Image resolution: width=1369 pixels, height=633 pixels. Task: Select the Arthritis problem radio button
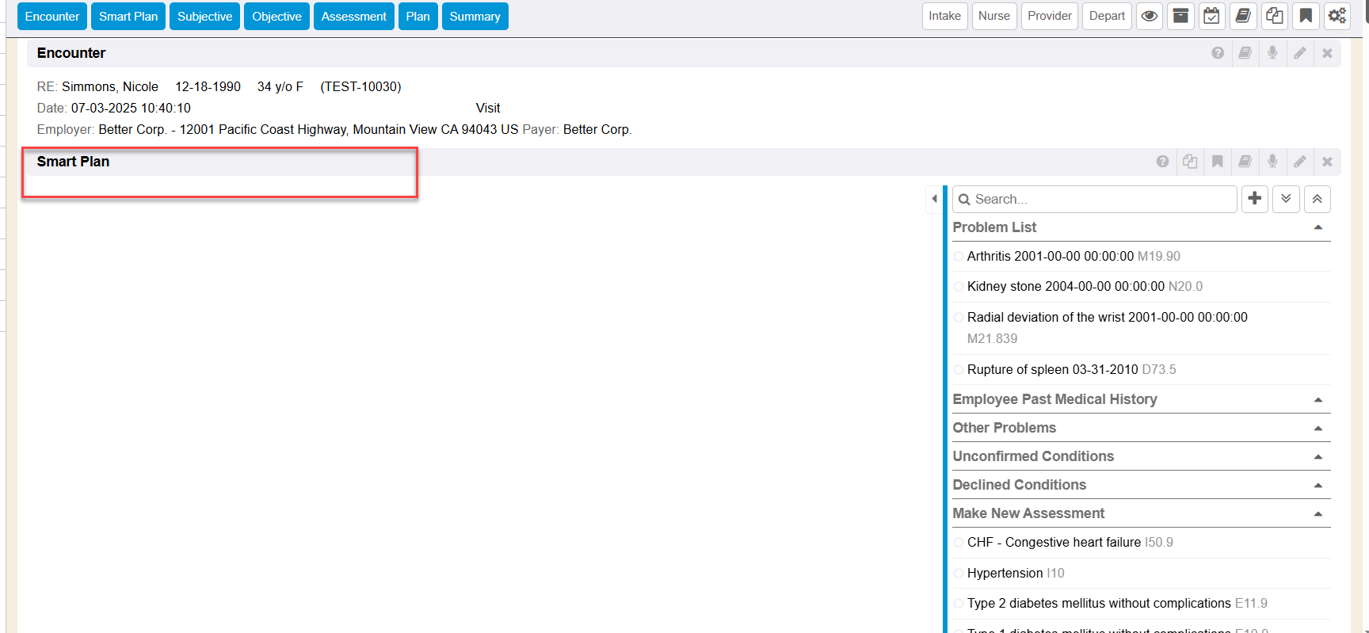[959, 257]
